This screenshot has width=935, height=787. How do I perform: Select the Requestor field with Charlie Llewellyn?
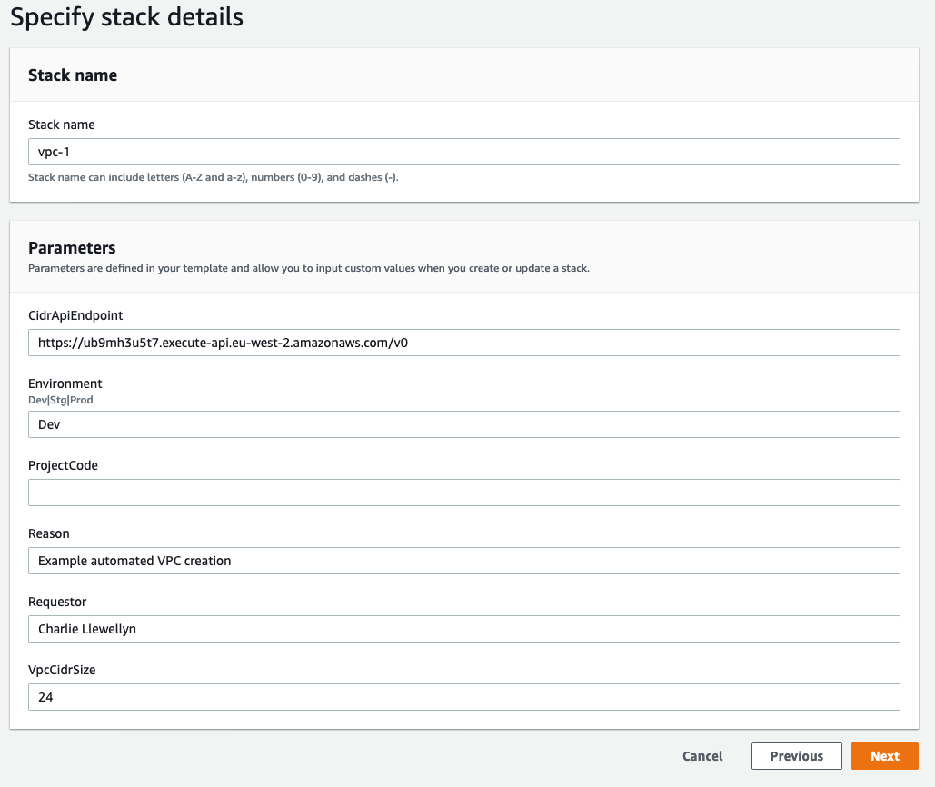pos(464,629)
